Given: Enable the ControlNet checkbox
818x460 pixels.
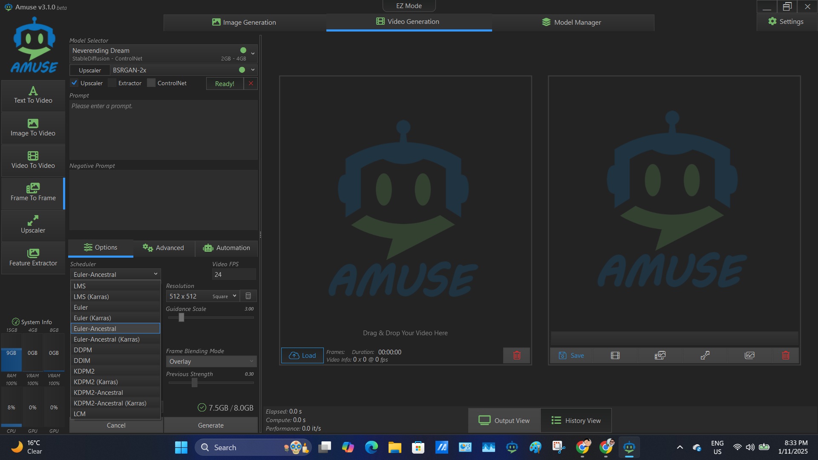Looking at the screenshot, I should [x=151, y=83].
